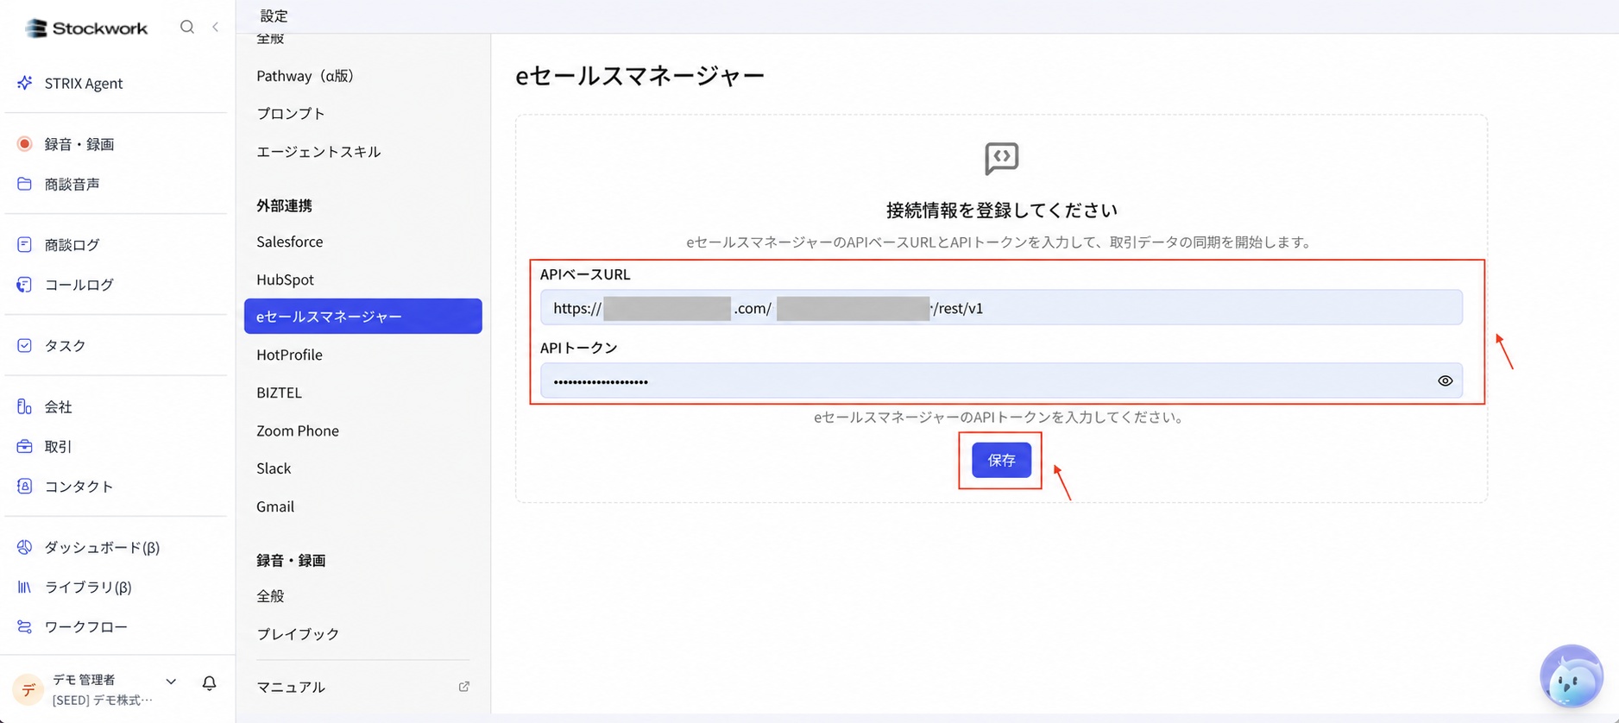The width and height of the screenshot is (1619, 723).
Task: Open コンタクト page
Action: tap(79, 487)
